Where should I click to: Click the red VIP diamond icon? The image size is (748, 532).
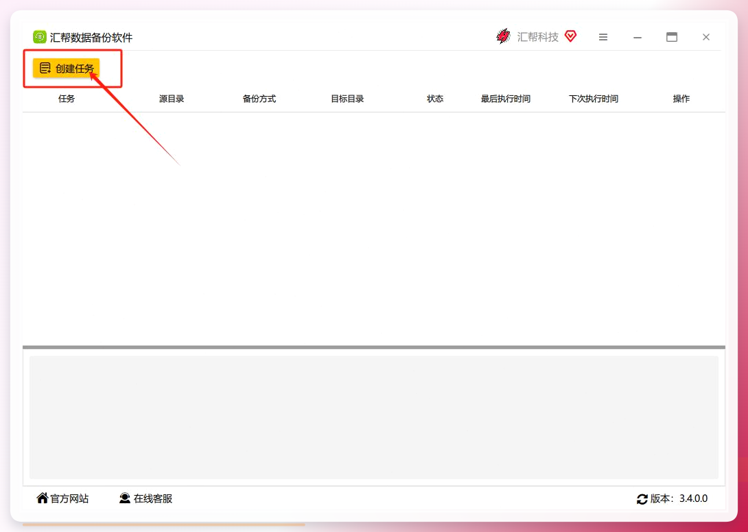(570, 36)
